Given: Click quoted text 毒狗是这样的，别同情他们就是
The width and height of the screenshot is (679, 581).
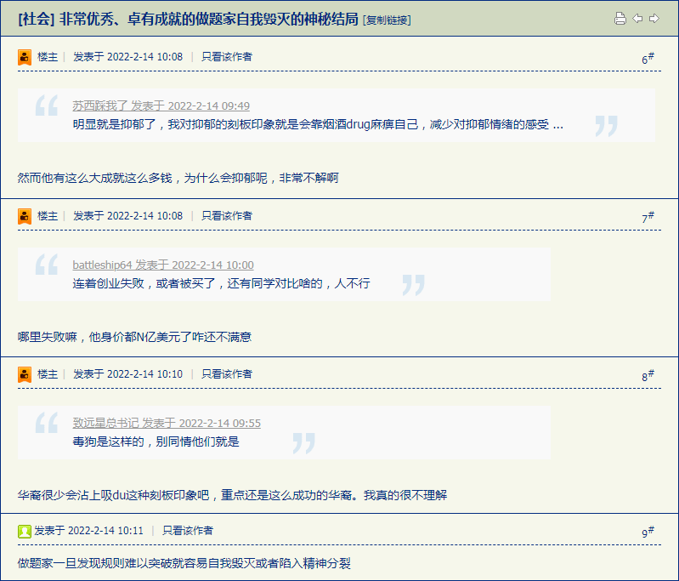Looking at the screenshot, I should (x=156, y=442).
